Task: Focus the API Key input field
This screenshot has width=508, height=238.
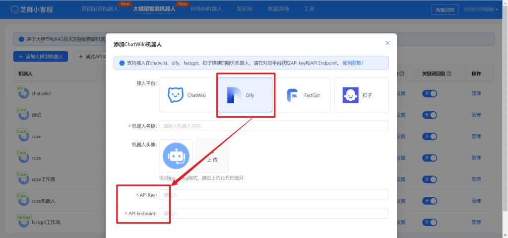Action: tap(274, 195)
